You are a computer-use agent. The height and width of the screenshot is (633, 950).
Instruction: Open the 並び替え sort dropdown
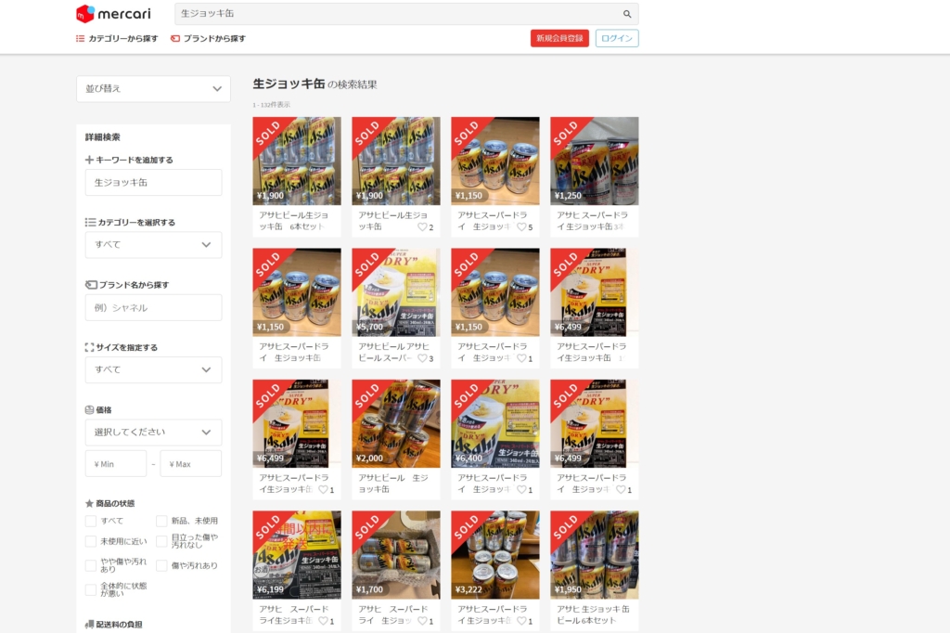pyautogui.click(x=153, y=88)
